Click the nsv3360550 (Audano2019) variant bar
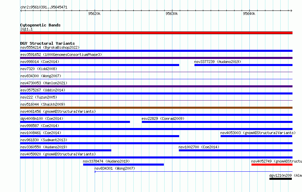This screenshot has width=302, height=192. (66, 150)
